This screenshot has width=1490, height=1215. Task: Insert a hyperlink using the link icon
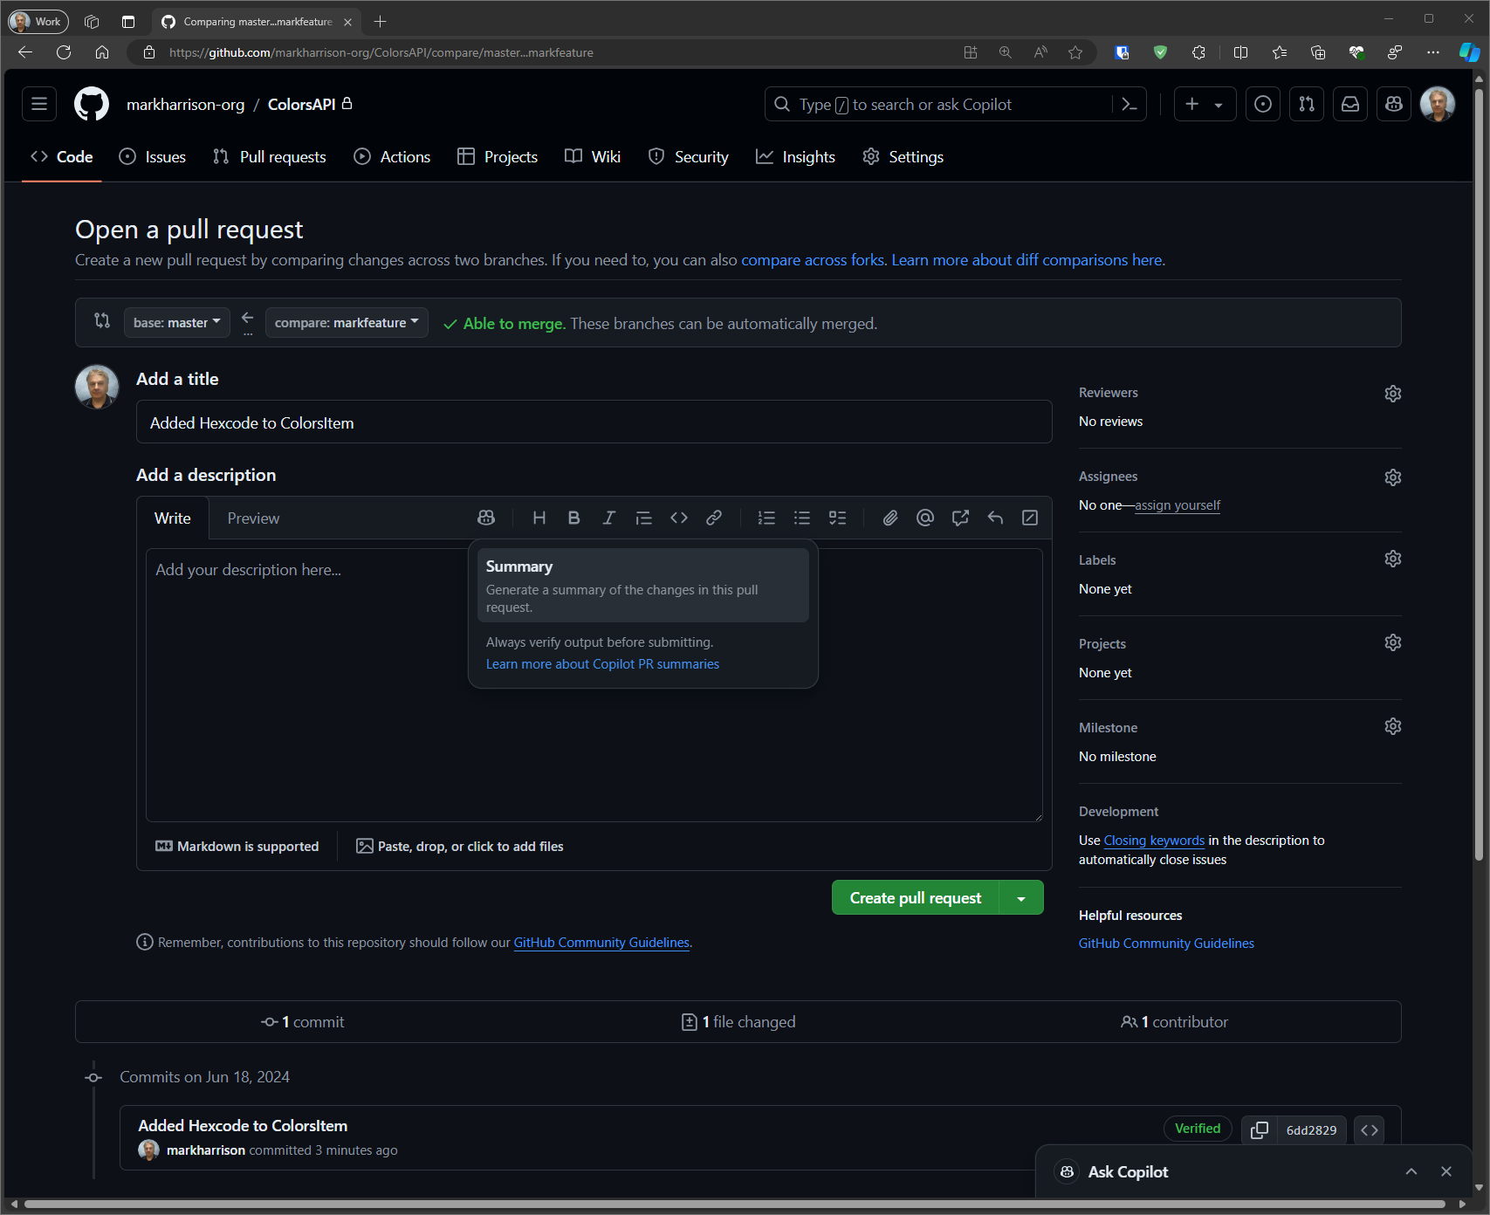714,518
